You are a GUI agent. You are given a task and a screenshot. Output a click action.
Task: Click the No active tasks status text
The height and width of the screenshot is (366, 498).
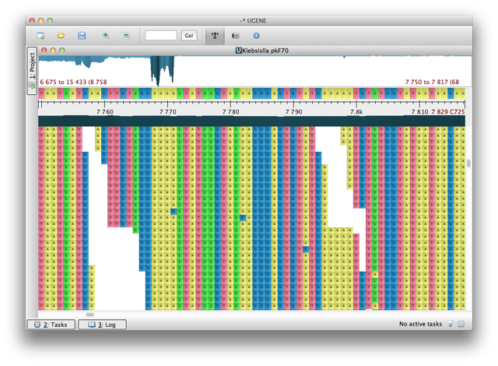point(420,324)
